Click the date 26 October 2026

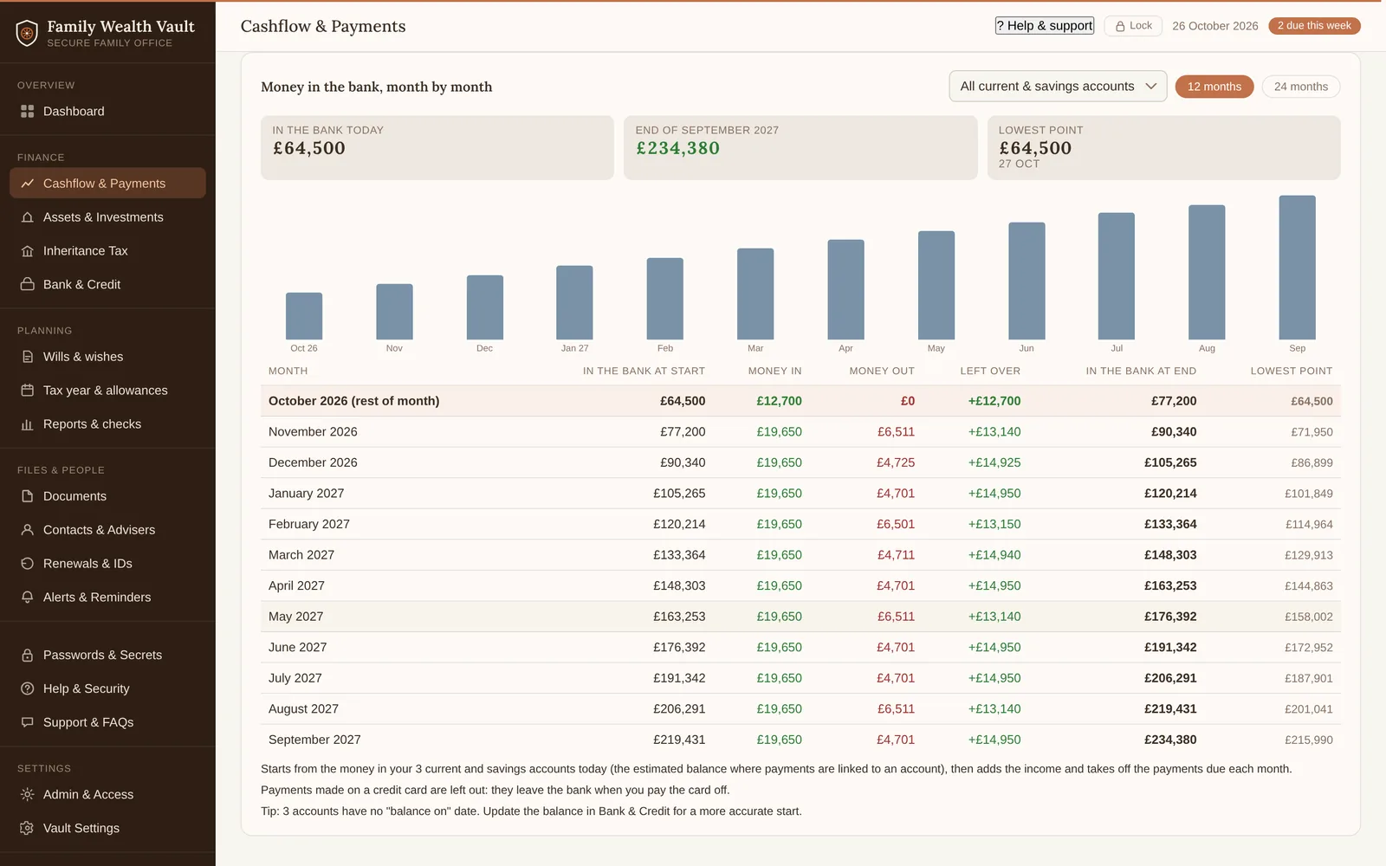(x=1214, y=26)
